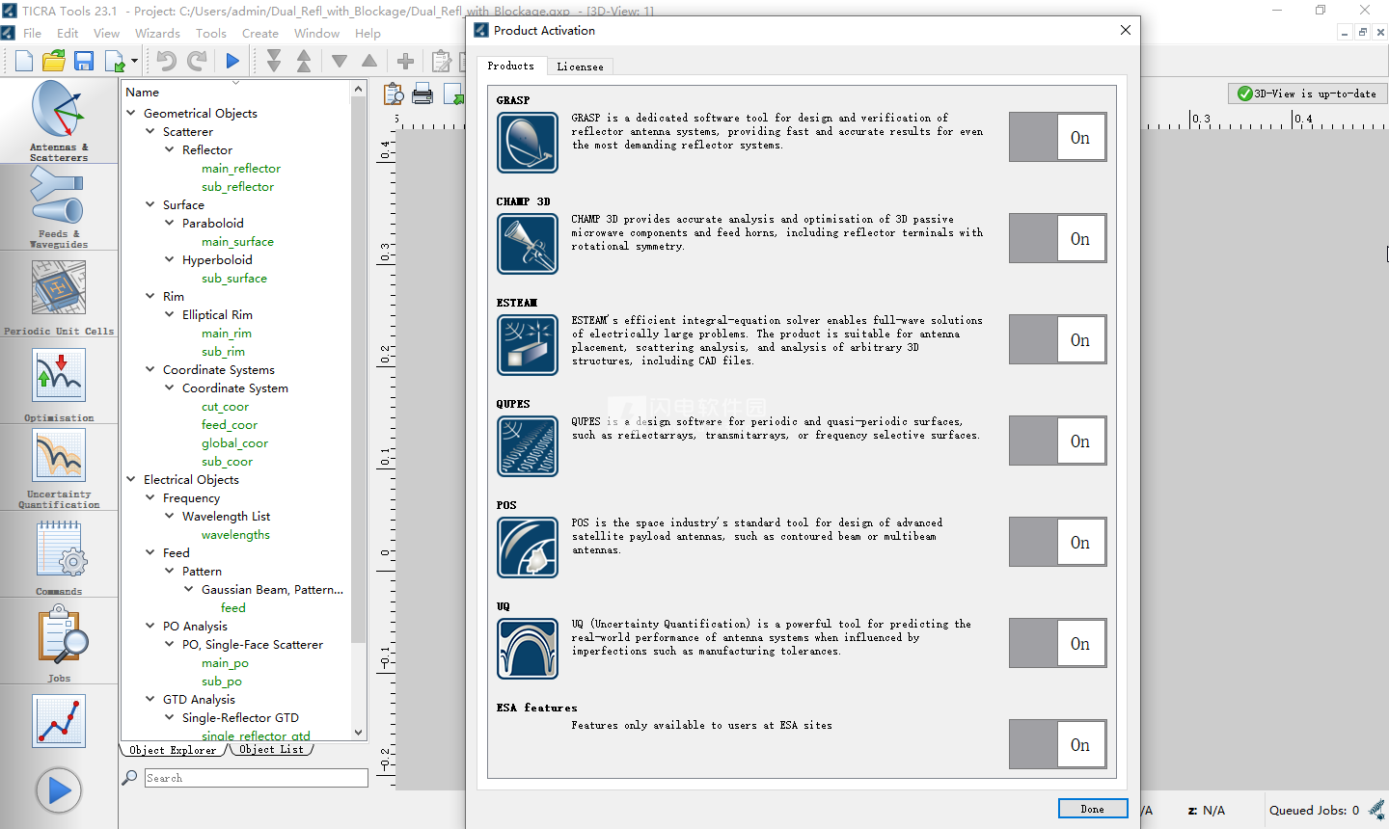Click the CHAMP 3D product icon
The image size is (1389, 829).
tap(528, 244)
